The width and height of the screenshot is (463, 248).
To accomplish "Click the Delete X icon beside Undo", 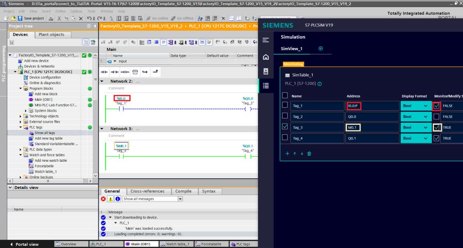I will [x=81, y=18].
